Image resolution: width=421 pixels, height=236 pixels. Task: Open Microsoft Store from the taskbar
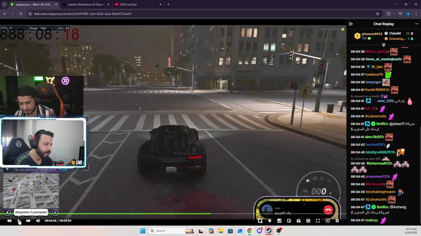click(231, 231)
